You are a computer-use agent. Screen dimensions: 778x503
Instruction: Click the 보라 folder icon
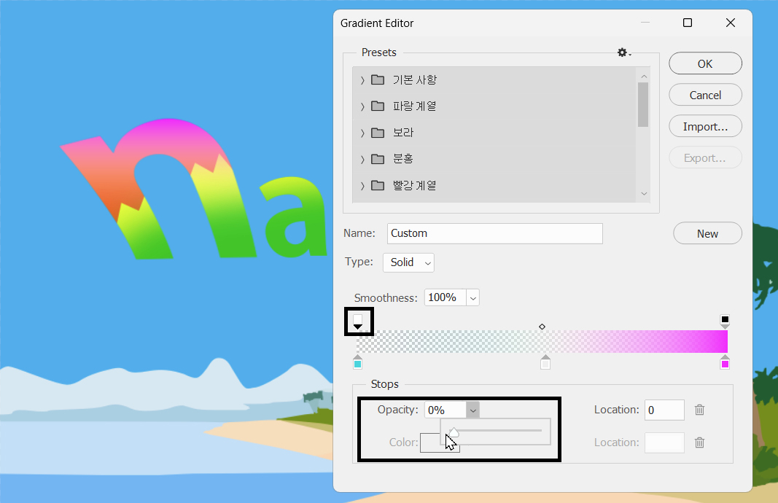378,133
